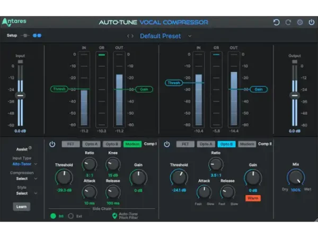Click Comp II Gain knob
318x238 pixels.
click(253, 178)
